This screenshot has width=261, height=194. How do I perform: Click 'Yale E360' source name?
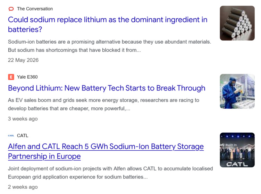point(27,77)
